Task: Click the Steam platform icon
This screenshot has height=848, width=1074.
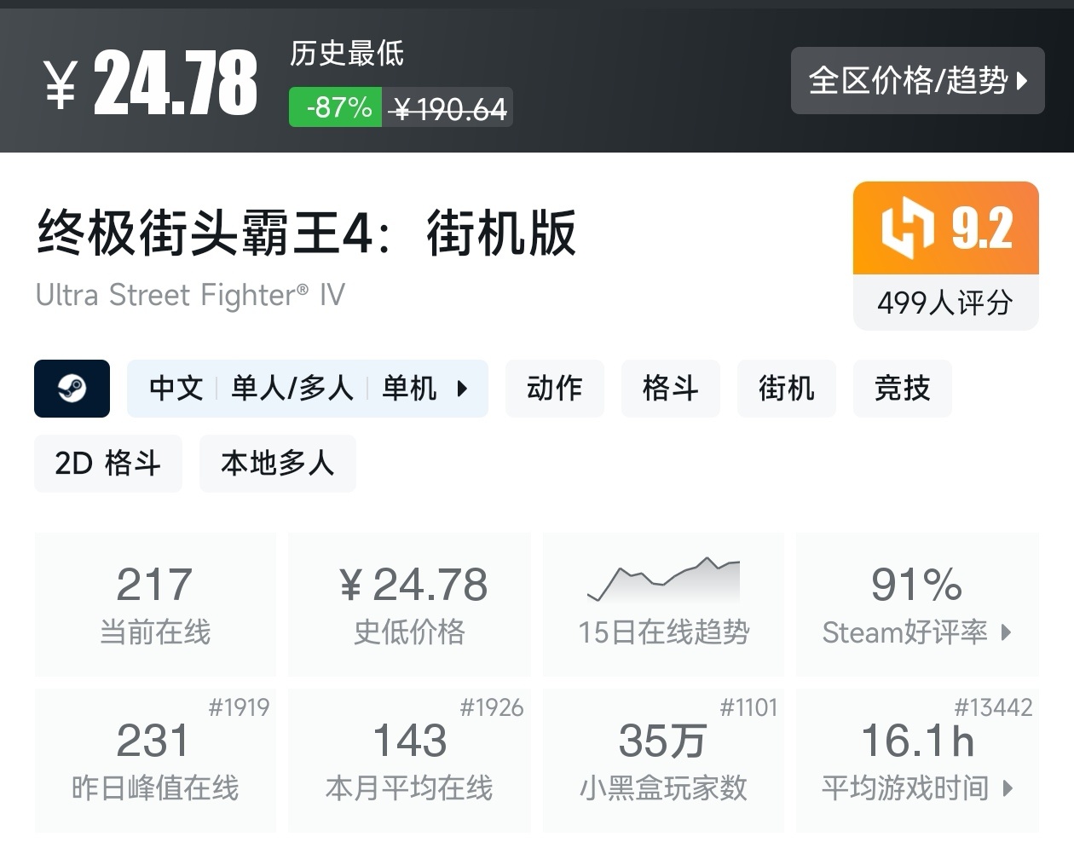Action: (x=72, y=389)
